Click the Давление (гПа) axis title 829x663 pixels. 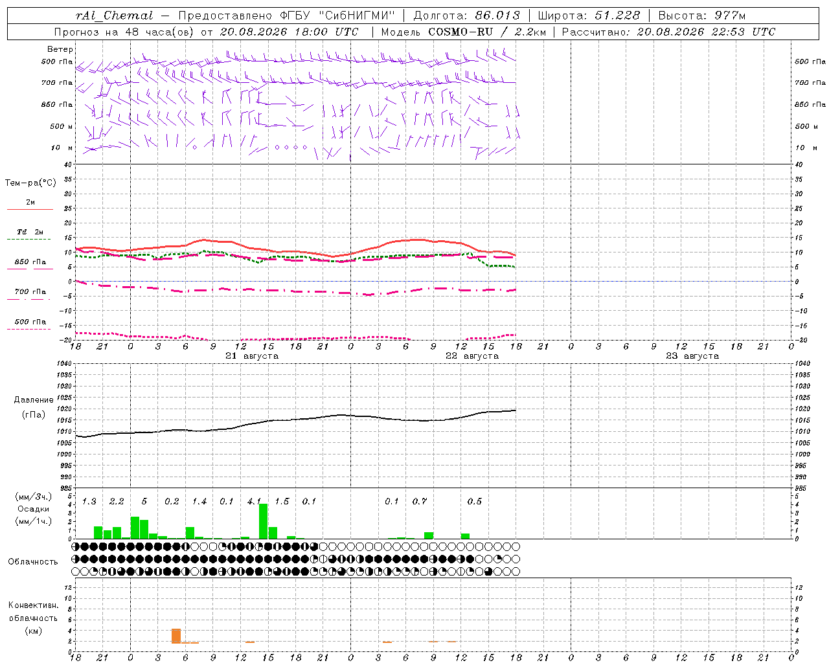pyautogui.click(x=34, y=407)
